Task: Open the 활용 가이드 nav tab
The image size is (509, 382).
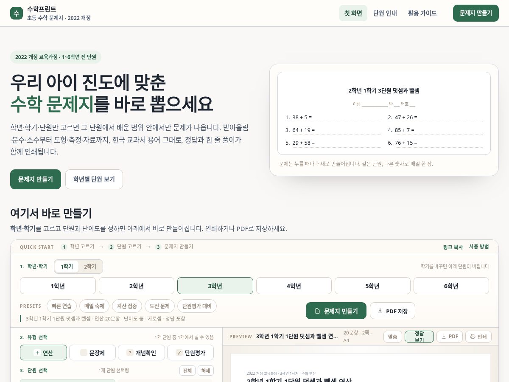Action: point(422,13)
